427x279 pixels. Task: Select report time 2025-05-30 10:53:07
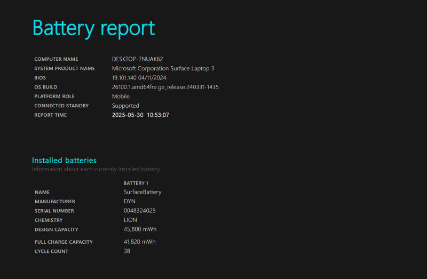coord(140,115)
